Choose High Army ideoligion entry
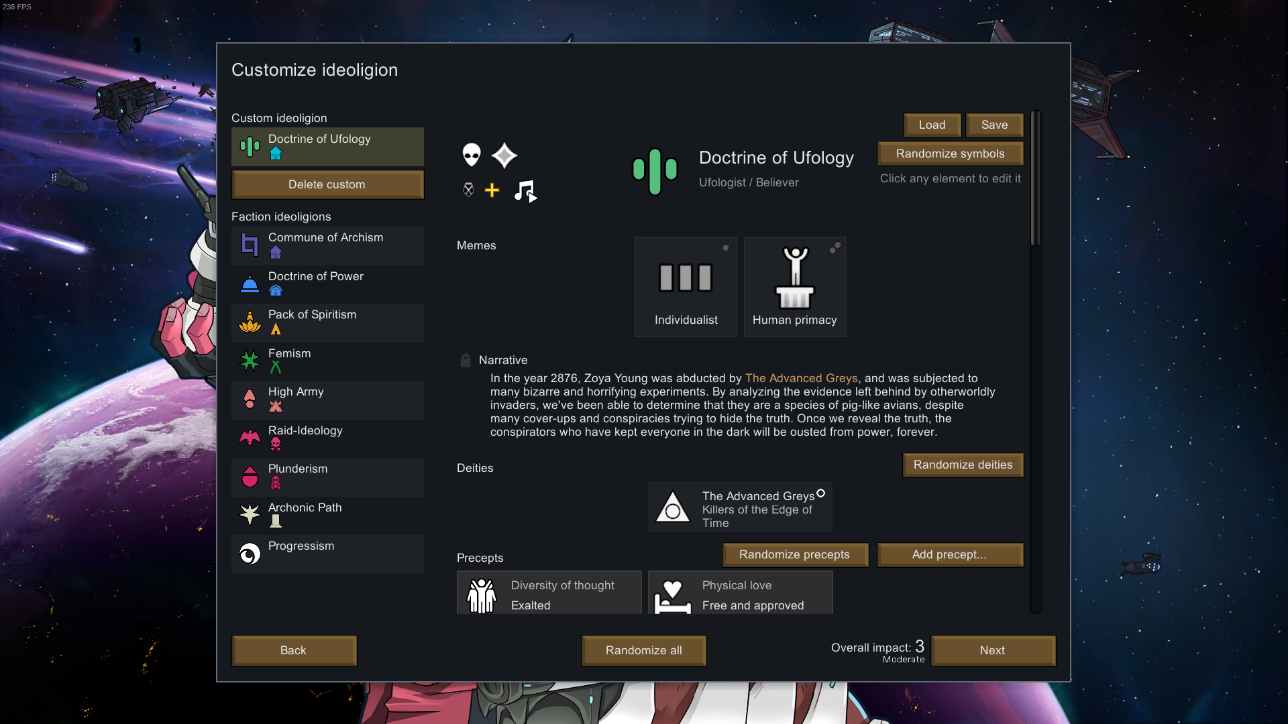 point(327,400)
